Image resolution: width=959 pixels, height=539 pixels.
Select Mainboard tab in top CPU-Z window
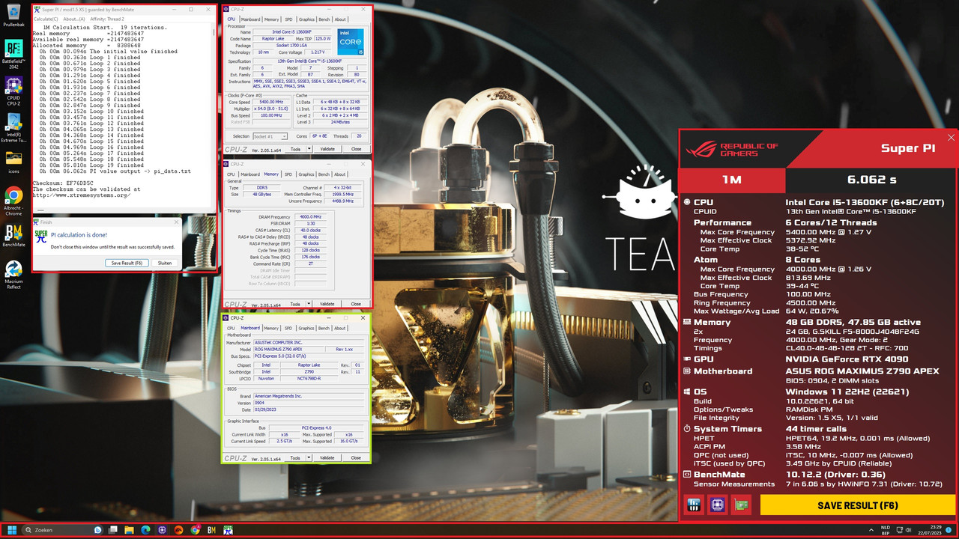click(250, 19)
